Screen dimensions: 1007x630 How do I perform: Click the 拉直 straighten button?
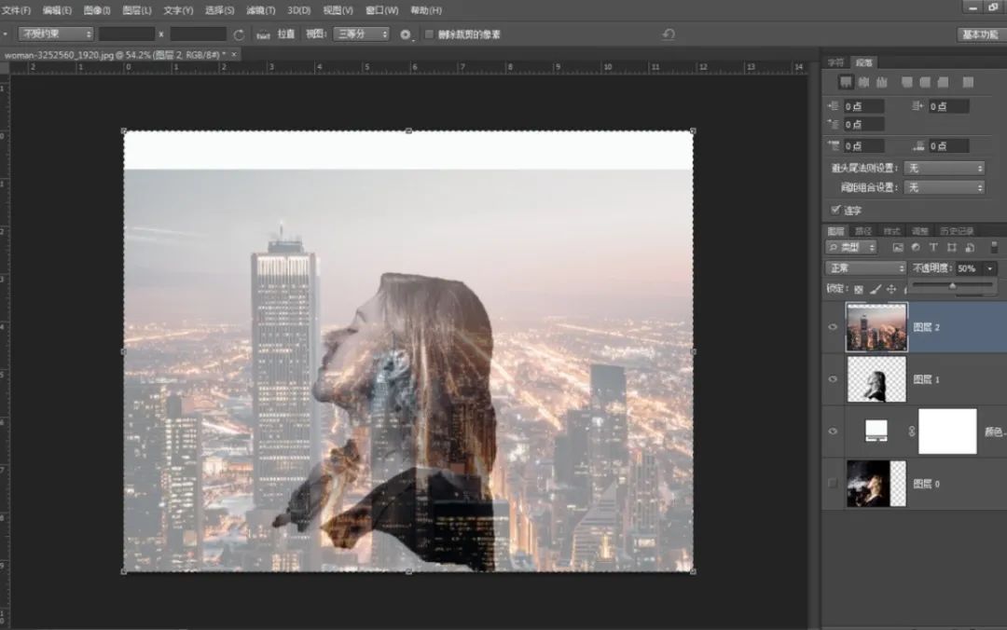click(286, 34)
